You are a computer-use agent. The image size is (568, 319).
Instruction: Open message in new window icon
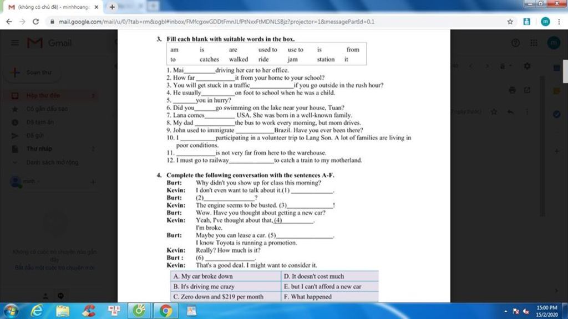click(x=527, y=90)
